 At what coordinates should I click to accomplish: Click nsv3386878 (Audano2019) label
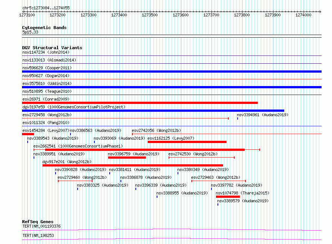click(x=146, y=177)
